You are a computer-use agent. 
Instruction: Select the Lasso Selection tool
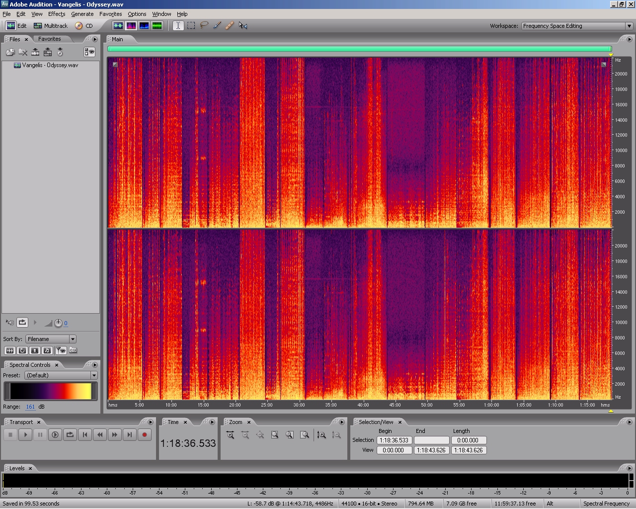204,25
